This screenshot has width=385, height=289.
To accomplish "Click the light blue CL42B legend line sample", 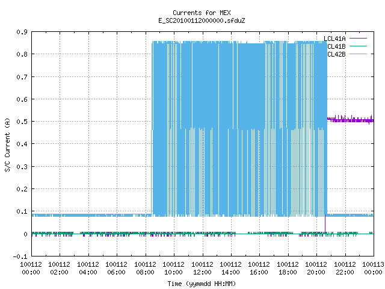I will (358, 54).
